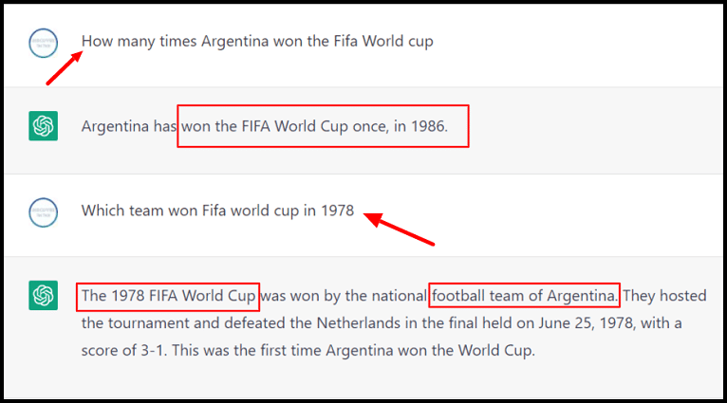Image resolution: width=727 pixels, height=403 pixels.
Task: Click the red arrow pointing at the first question
Action: click(64, 68)
